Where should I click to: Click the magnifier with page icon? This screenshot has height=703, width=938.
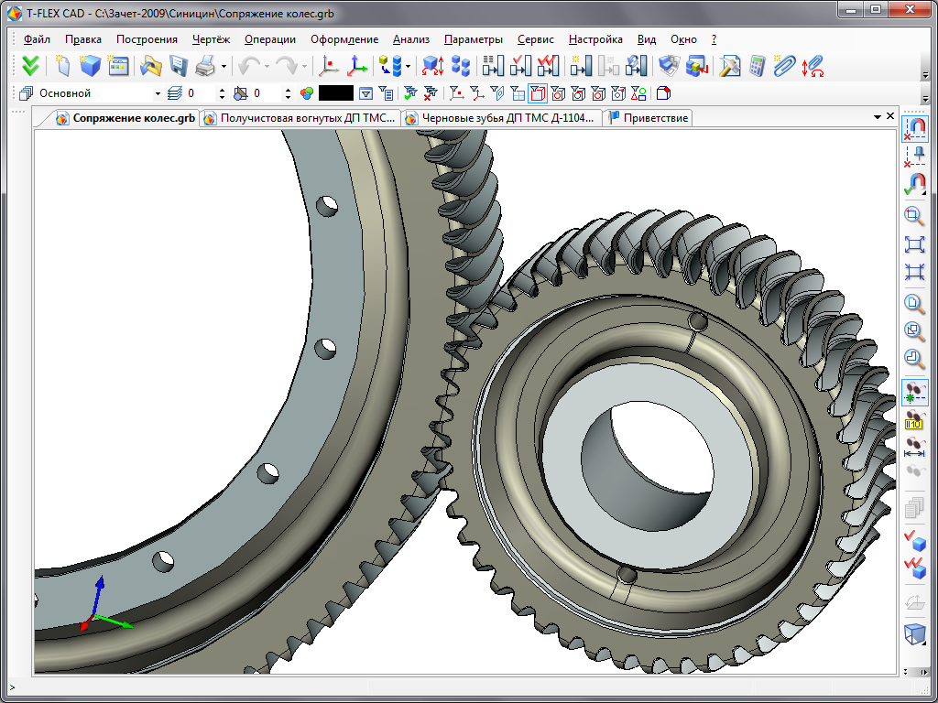coord(914,303)
